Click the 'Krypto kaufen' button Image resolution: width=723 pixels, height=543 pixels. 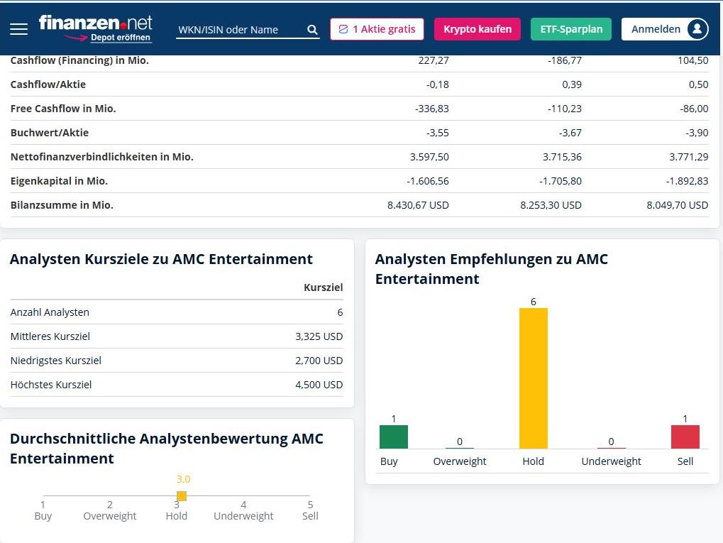[477, 29]
